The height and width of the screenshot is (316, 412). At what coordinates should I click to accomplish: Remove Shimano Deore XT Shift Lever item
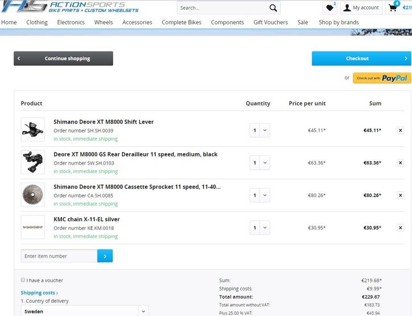pos(400,130)
